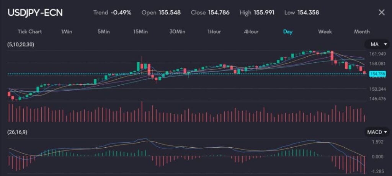Click the MA parameters (5,10,20,30) label
Screen dimensions: 392x176
pos(21,45)
